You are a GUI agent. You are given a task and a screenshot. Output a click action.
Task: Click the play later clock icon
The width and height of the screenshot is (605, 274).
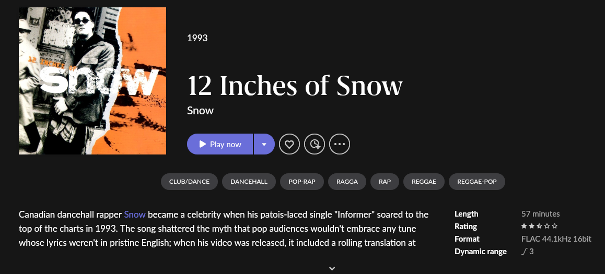(x=315, y=144)
